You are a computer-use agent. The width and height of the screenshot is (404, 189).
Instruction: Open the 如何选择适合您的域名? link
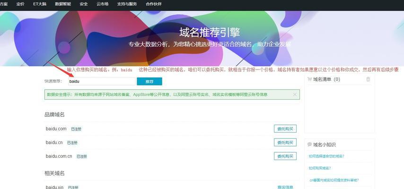[x=326, y=156]
